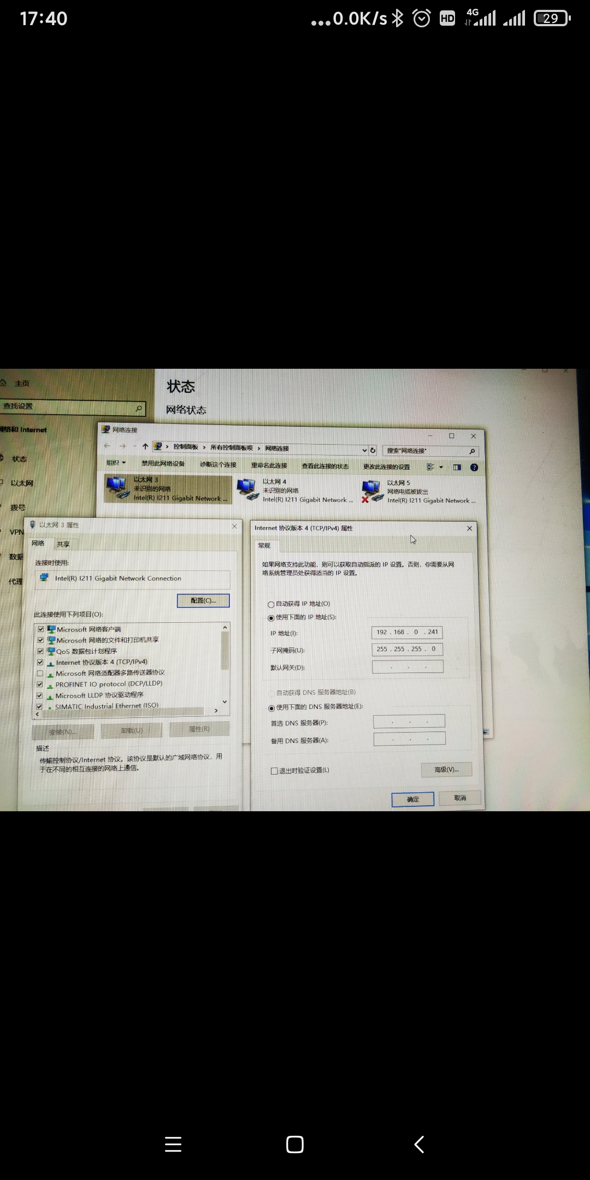Click the 默认网关 input field
The height and width of the screenshot is (1180, 590).
pyautogui.click(x=408, y=667)
